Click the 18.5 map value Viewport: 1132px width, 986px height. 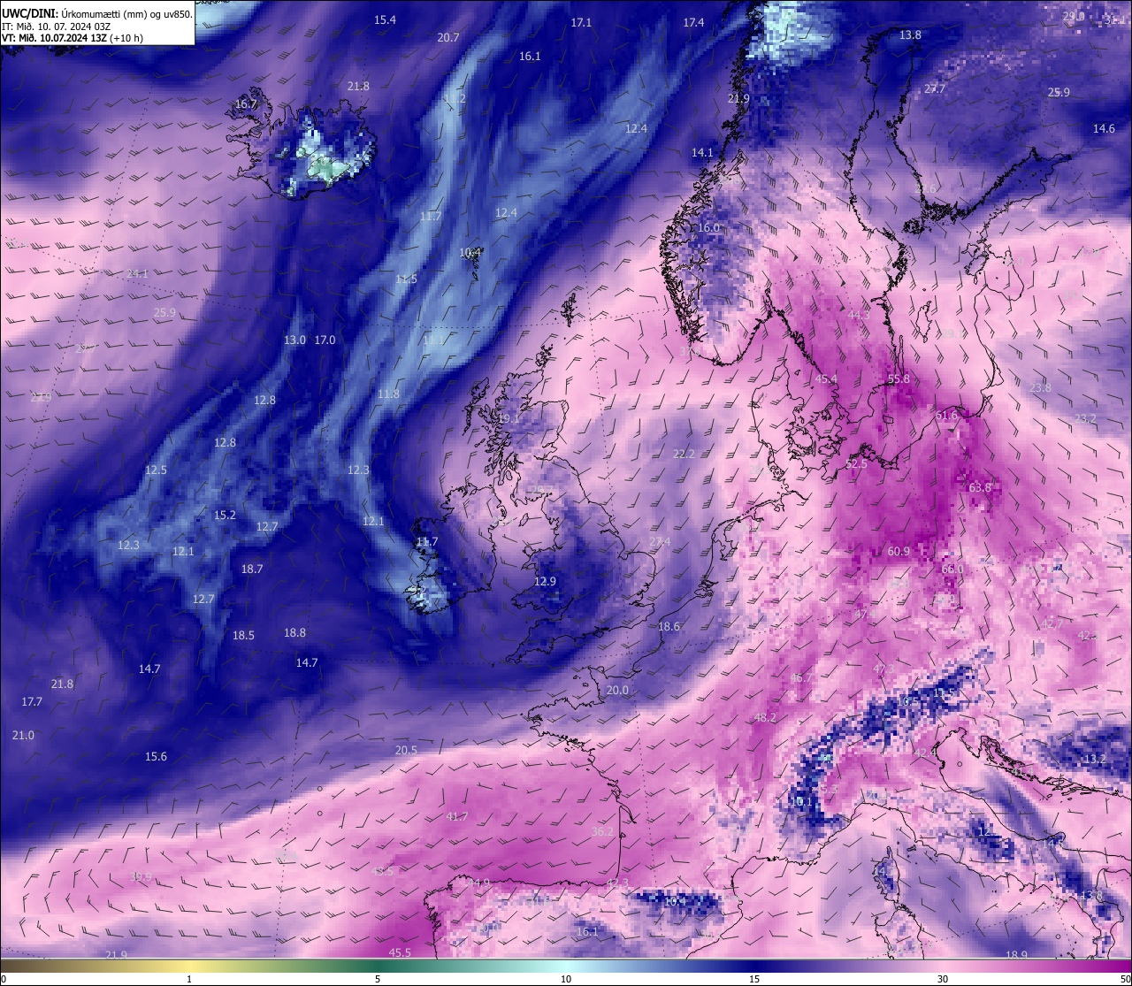point(243,635)
